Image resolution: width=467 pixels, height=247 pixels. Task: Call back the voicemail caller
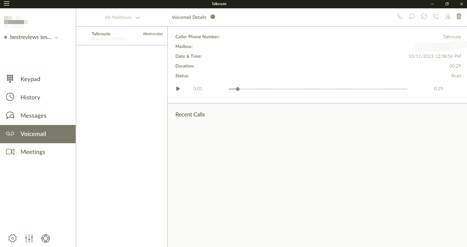pos(400,16)
